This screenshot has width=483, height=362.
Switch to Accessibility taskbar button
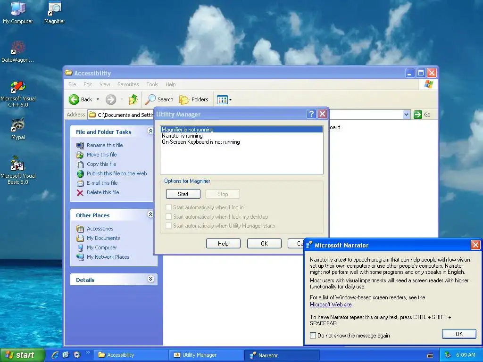[x=131, y=355]
